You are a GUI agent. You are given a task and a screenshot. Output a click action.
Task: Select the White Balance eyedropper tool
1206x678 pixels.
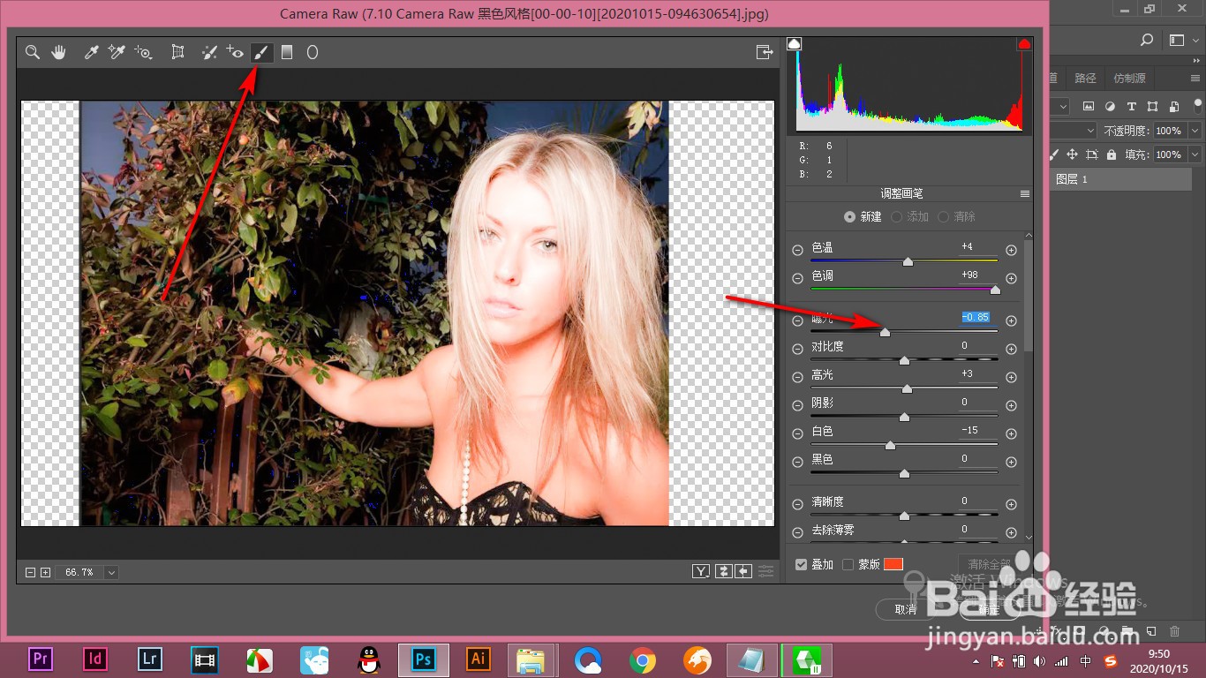point(91,53)
